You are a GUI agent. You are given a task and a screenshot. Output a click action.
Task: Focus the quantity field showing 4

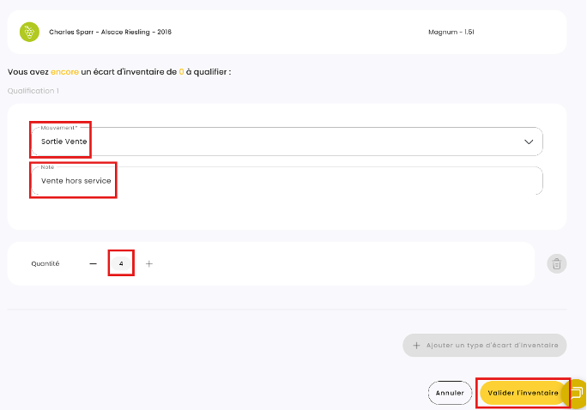point(121,264)
